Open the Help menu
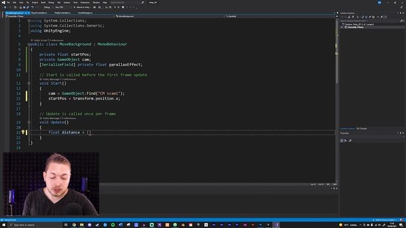 point(105,3)
